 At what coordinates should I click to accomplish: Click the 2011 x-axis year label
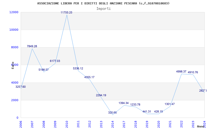[78, 124]
